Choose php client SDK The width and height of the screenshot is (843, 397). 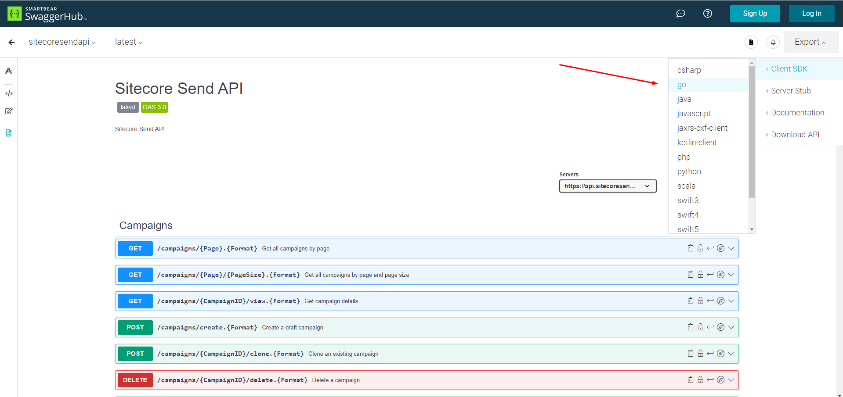708,157
